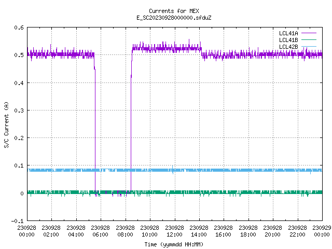Click the 0.6 y-axis tick label
The width and height of the screenshot is (332, 249).
click(19, 27)
